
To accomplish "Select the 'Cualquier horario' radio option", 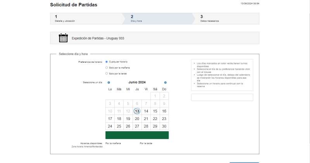I will click(107, 62).
